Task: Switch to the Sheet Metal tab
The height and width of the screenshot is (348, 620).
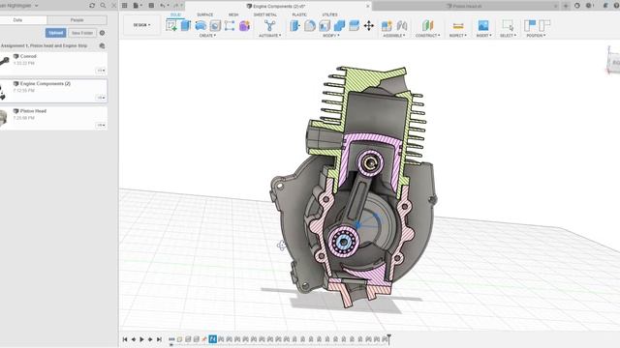Action: tap(265, 14)
